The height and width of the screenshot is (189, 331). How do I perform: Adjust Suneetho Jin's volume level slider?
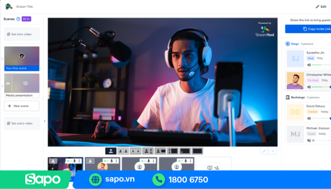tap(321, 65)
